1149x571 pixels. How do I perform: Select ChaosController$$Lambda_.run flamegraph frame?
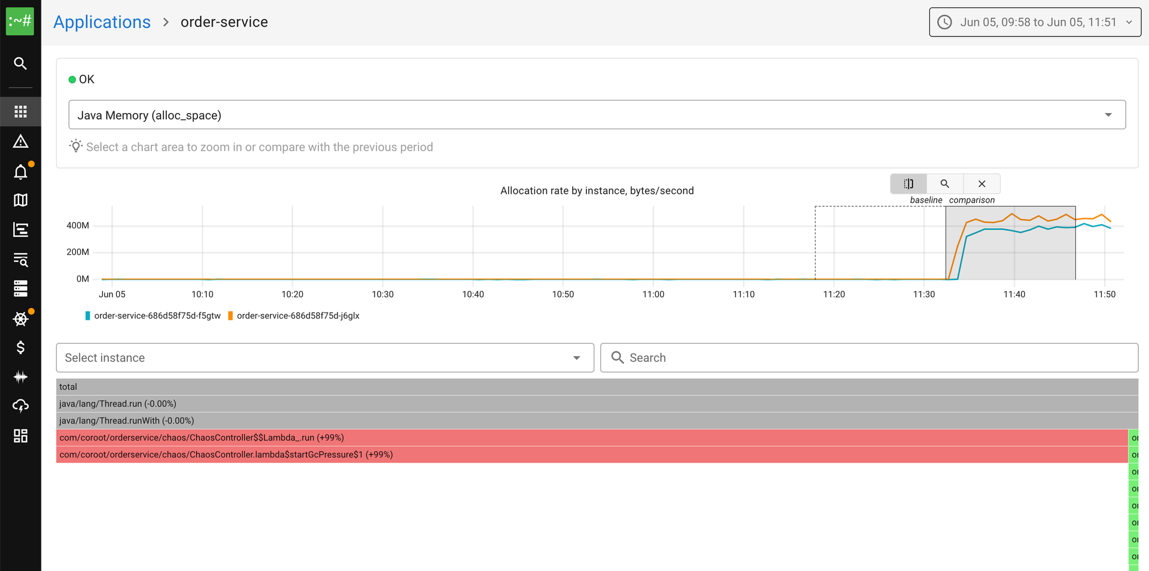[x=592, y=438]
